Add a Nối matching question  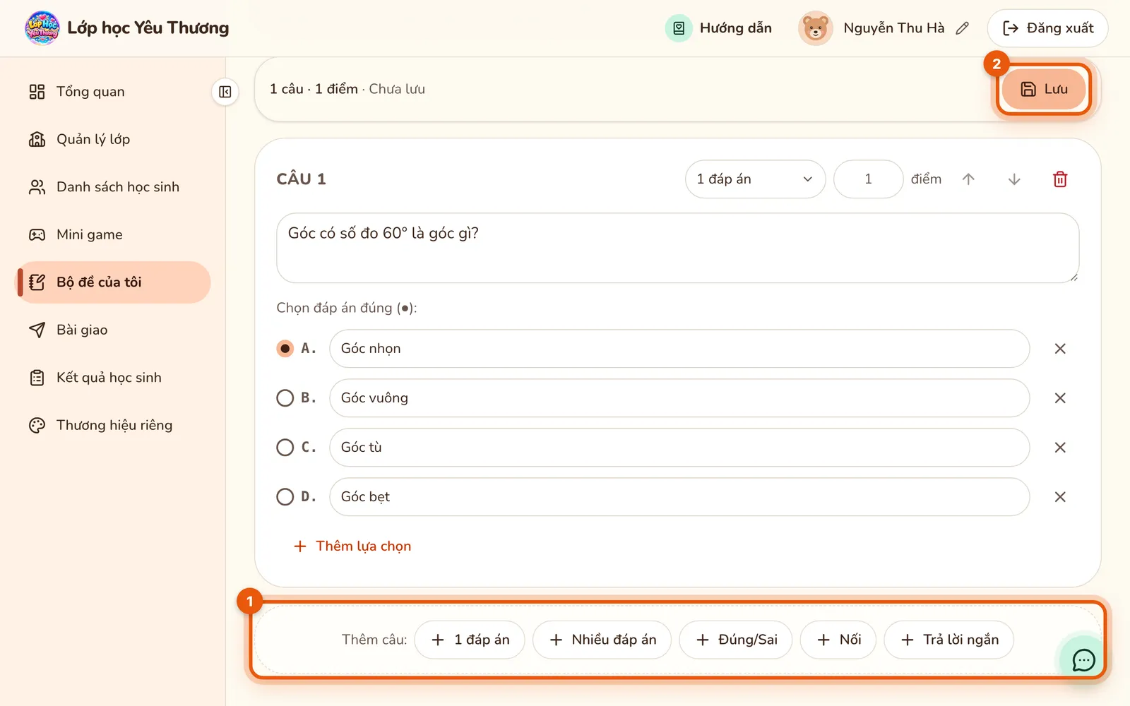pyautogui.click(x=838, y=640)
